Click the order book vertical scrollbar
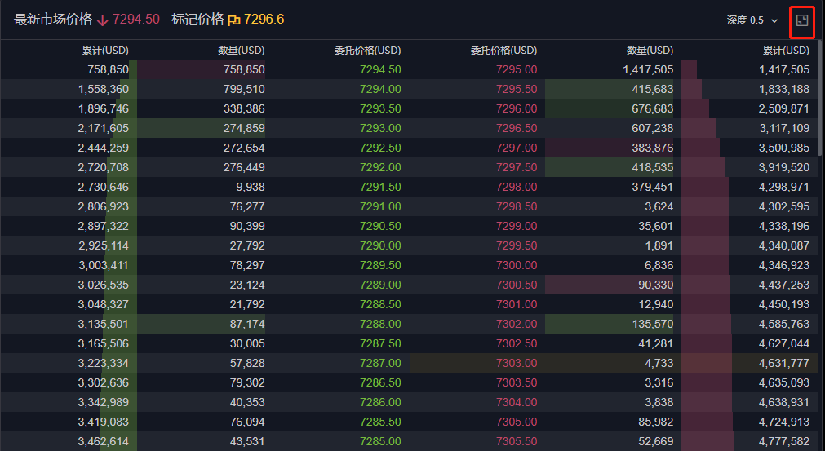This screenshot has width=825, height=451. point(820,99)
